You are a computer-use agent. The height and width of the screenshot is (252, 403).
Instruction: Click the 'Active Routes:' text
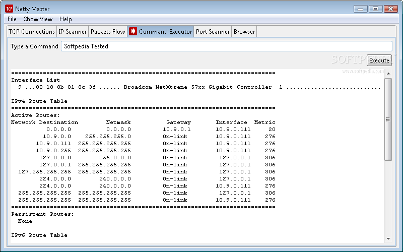click(35, 115)
